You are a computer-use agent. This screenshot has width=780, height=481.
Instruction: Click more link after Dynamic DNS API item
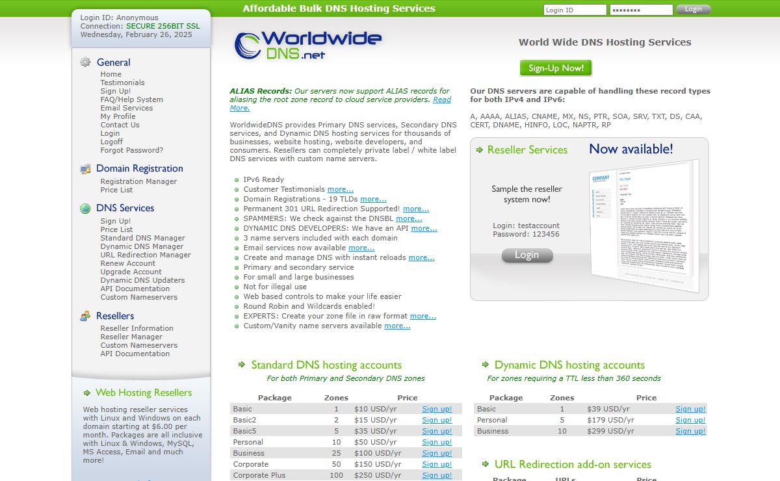(x=424, y=228)
